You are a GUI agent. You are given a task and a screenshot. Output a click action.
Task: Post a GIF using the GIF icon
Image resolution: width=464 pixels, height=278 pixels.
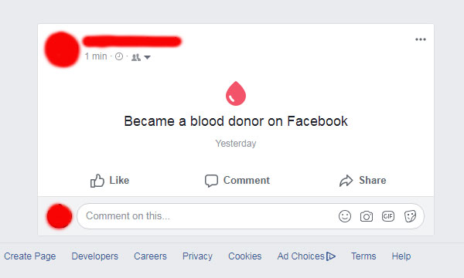coord(388,216)
